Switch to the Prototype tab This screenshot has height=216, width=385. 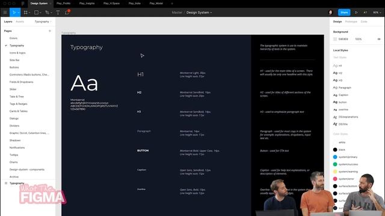(351, 22)
